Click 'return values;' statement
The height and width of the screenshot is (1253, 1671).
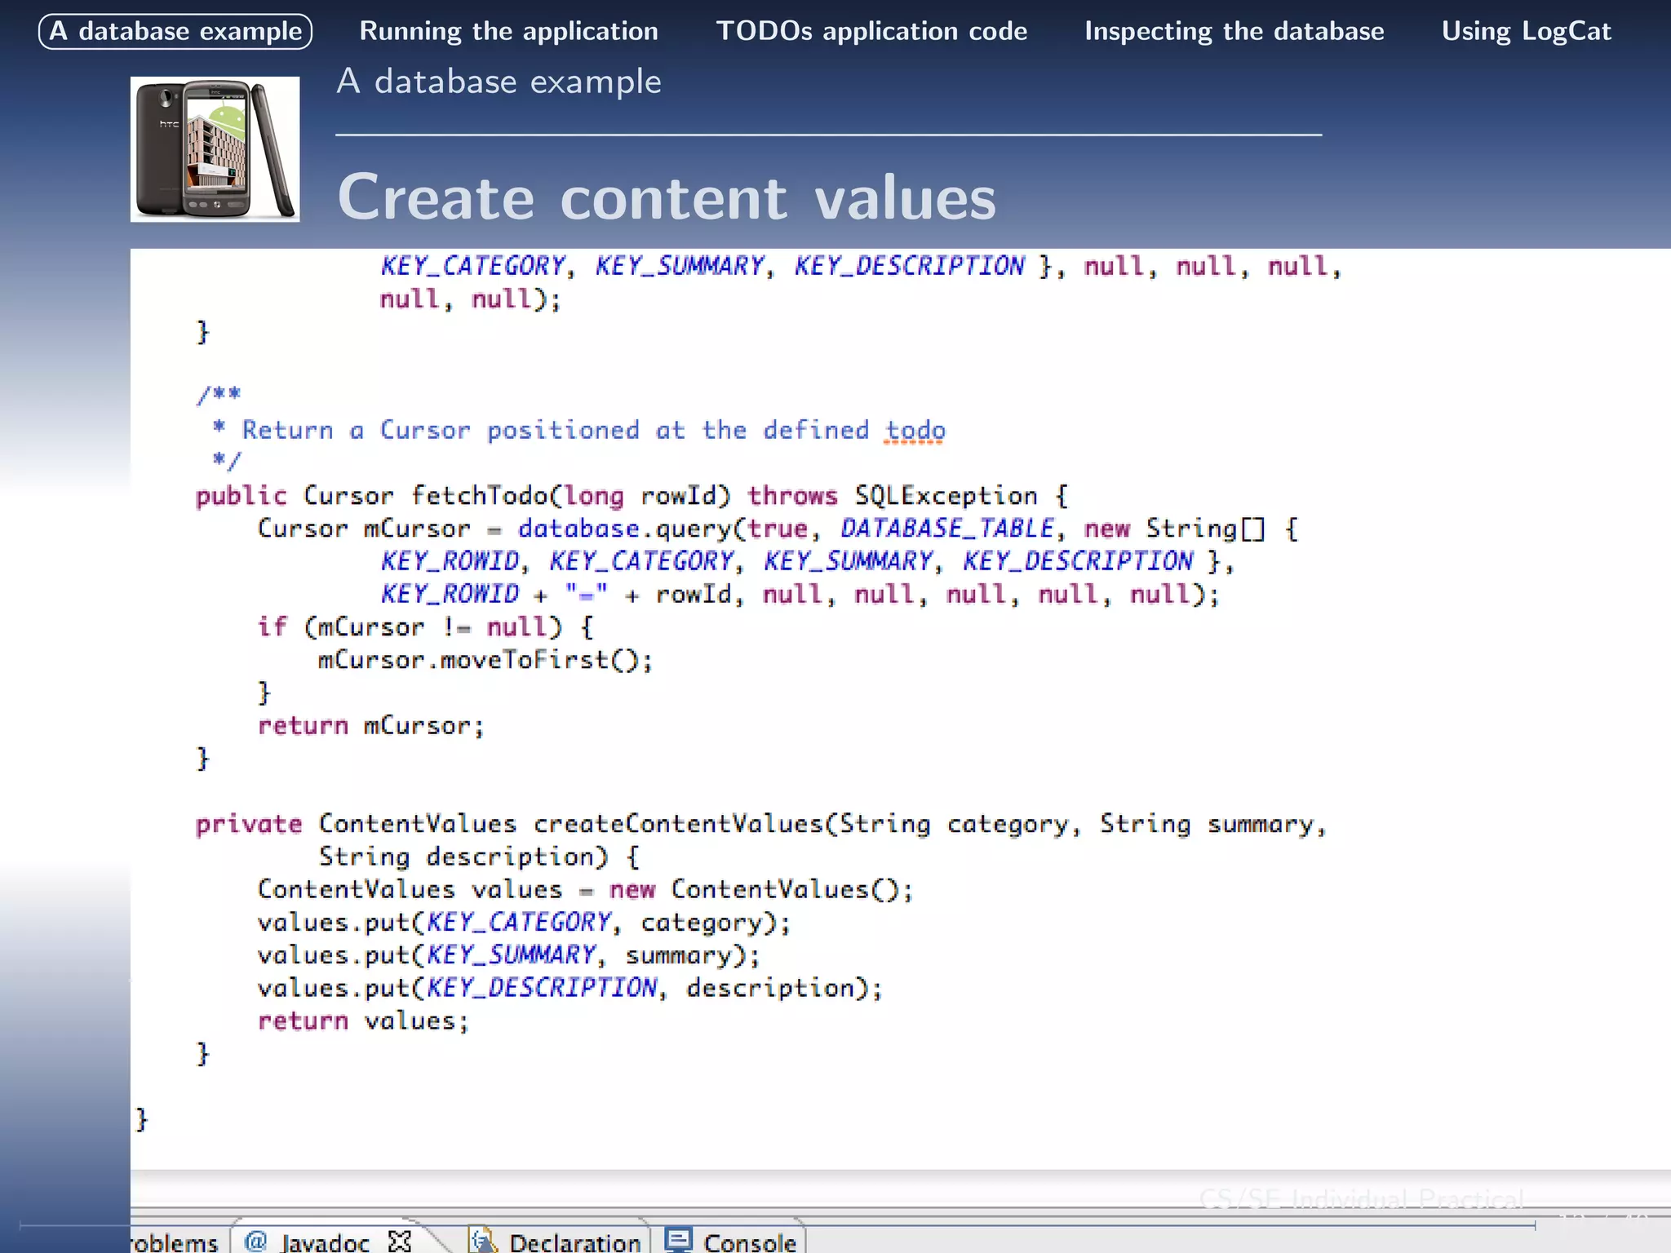363,1021
